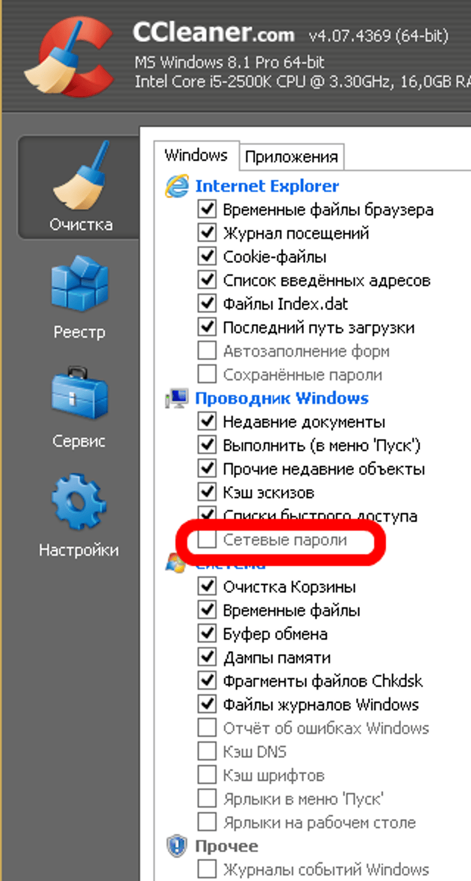Enable Кэш шрифтов checkbox
471x881 pixels.
click(x=207, y=776)
